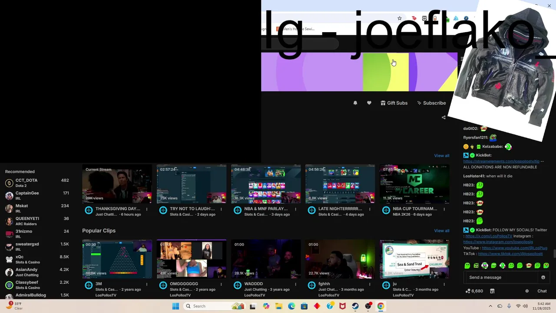556x313 pixels.
Task: Open the TRY NOT TO LAUGH video thumbnail
Action: [x=192, y=184]
